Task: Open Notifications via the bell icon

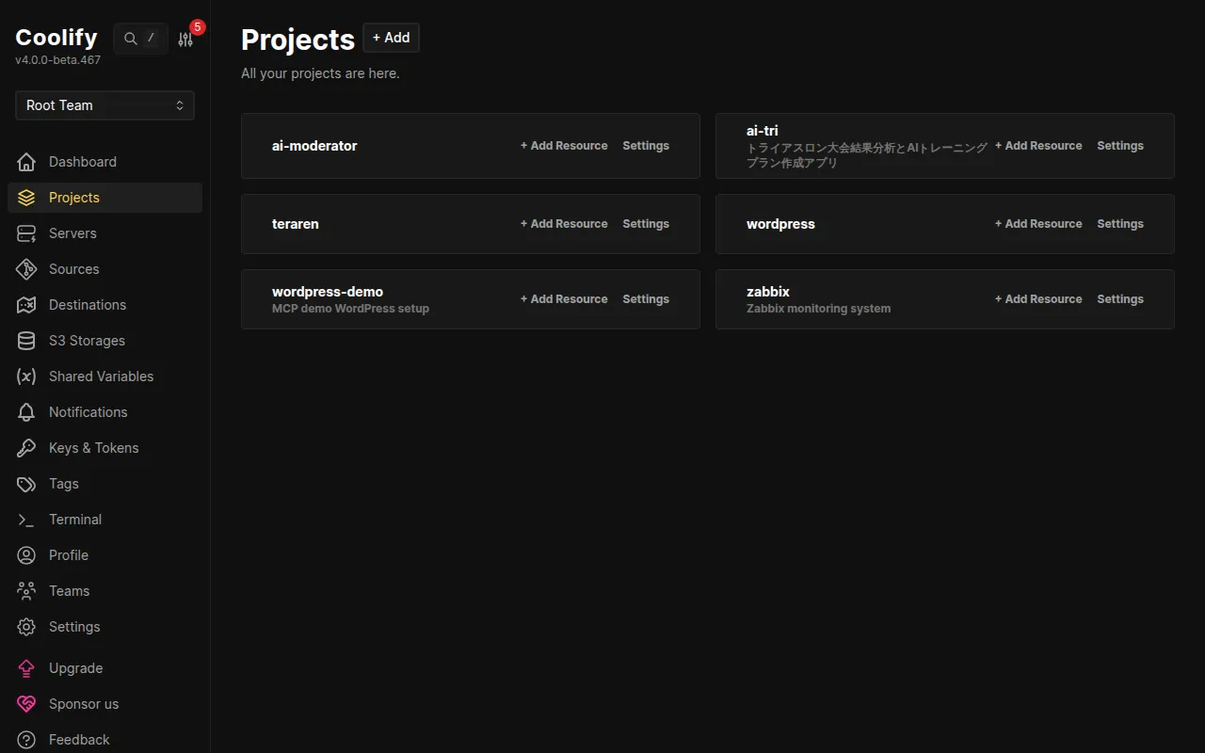Action: tap(88, 411)
